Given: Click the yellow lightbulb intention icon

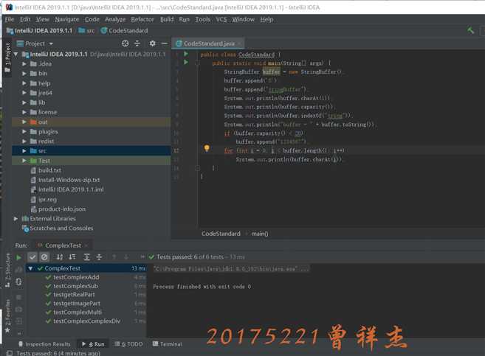Looking at the screenshot, I should pyautogui.click(x=207, y=148).
